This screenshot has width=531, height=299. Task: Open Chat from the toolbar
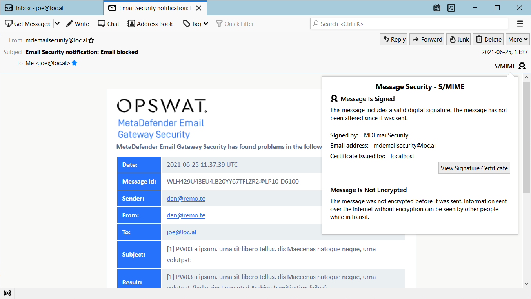click(x=109, y=24)
